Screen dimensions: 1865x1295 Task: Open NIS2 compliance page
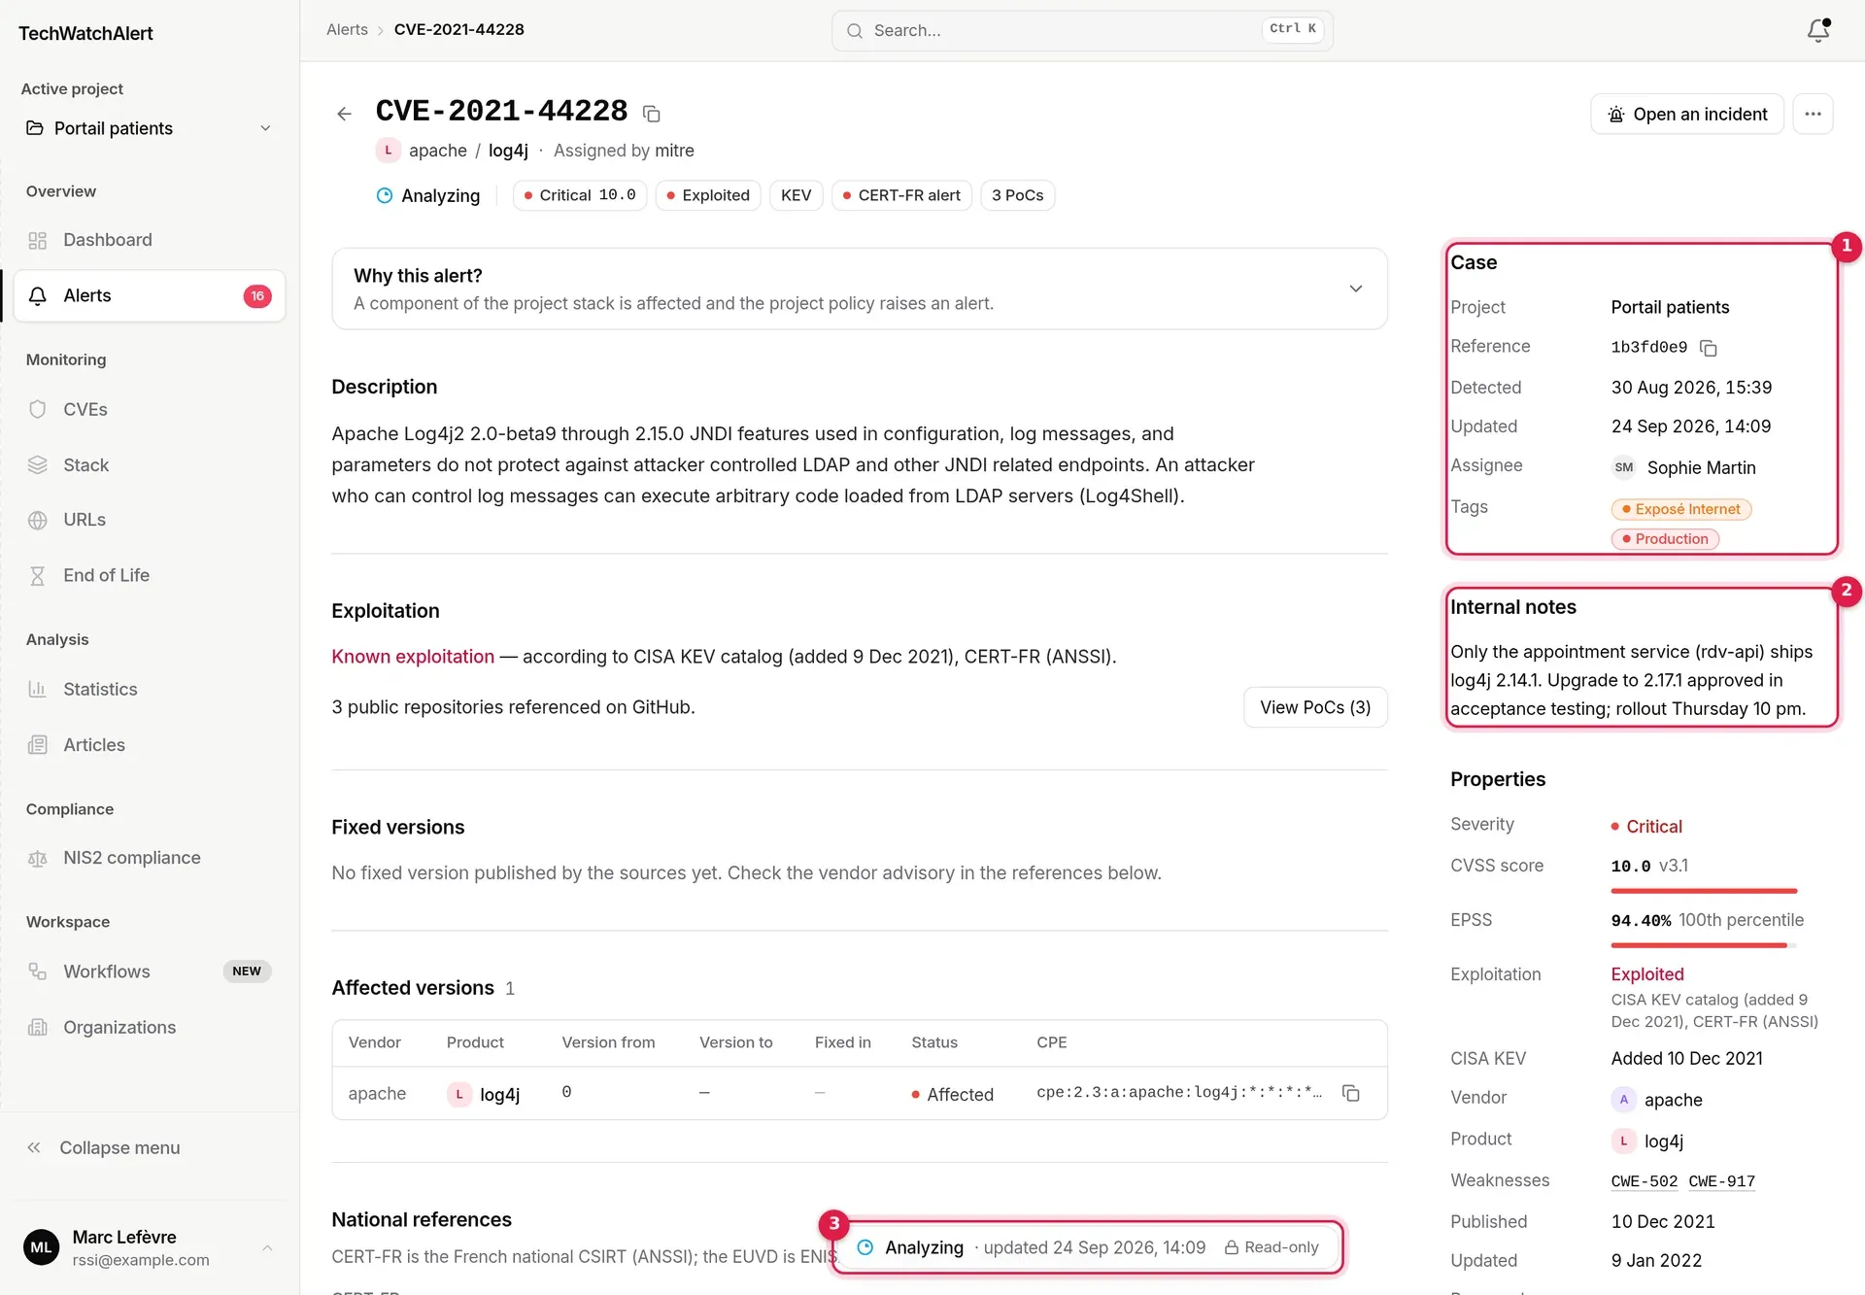click(150, 858)
